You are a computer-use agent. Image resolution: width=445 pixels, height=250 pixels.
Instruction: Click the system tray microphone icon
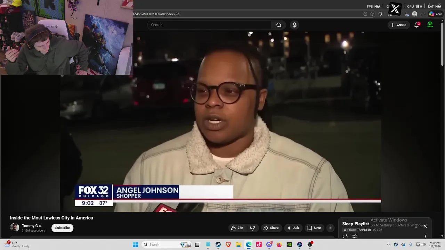[411, 244]
